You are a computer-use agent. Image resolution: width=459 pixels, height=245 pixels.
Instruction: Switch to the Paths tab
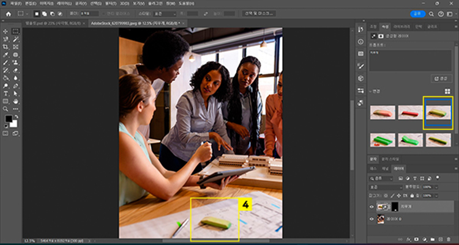pyautogui.click(x=373, y=169)
